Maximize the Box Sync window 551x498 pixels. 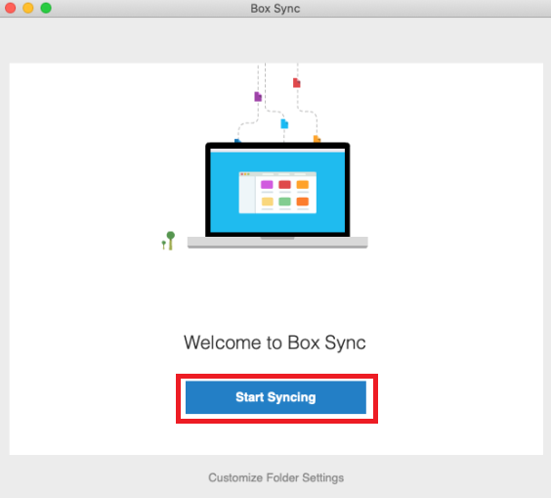click(x=46, y=8)
